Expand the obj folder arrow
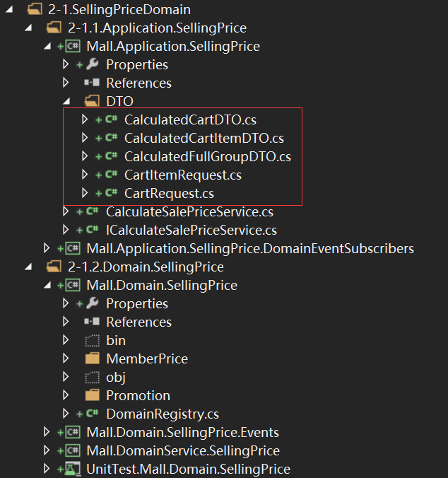 66,377
